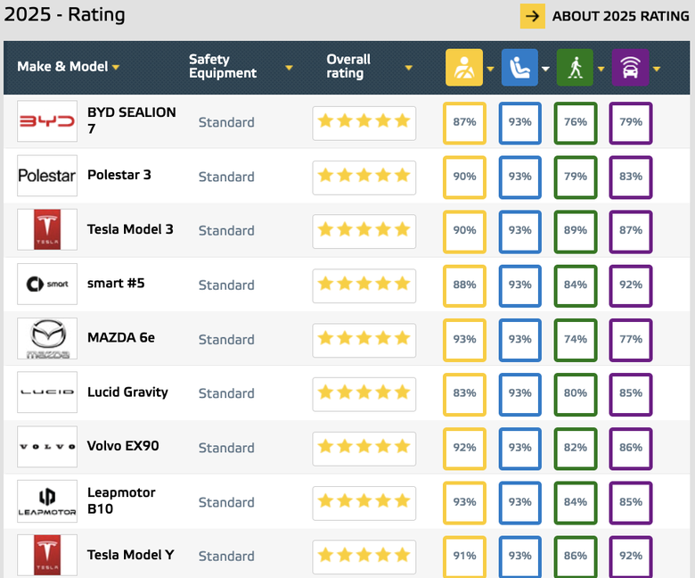This screenshot has height=578, width=695.
Task: Open Safety Assist column sort arrow
Action: [657, 68]
